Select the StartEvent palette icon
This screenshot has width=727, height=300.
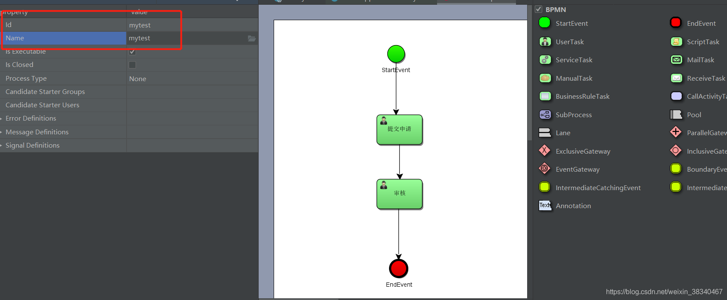tap(544, 23)
